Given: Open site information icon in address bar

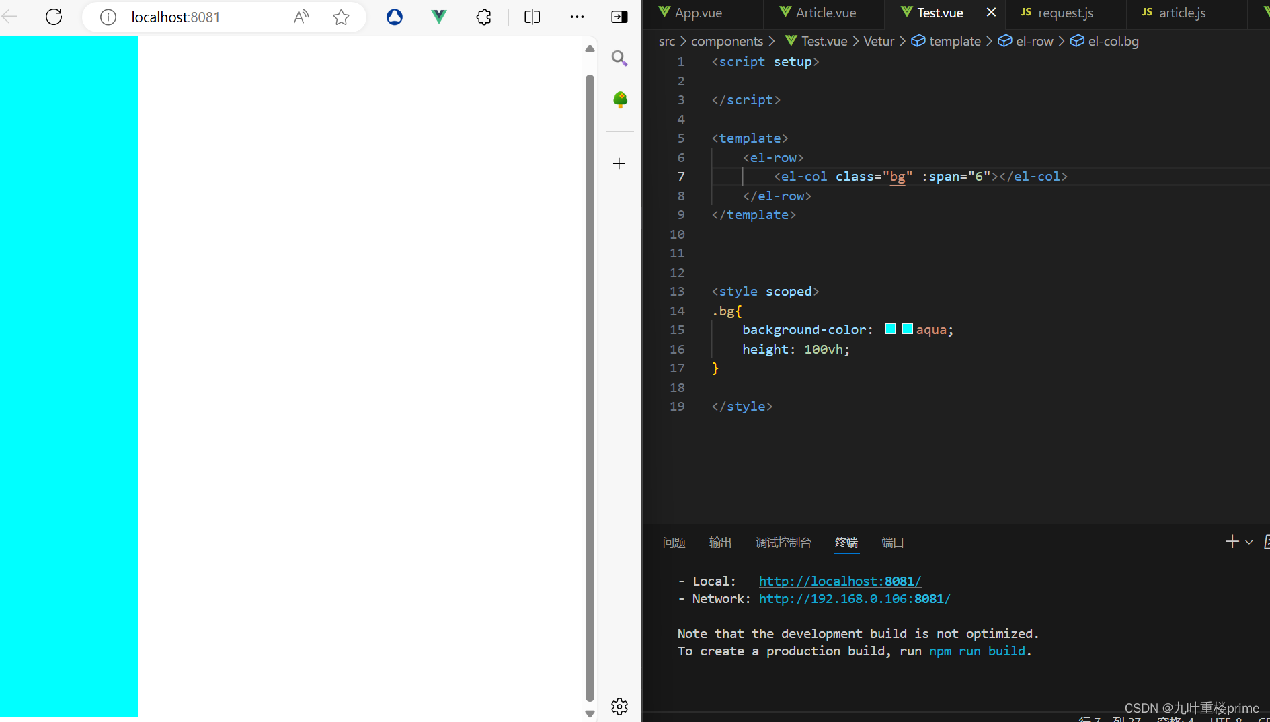Looking at the screenshot, I should [108, 17].
